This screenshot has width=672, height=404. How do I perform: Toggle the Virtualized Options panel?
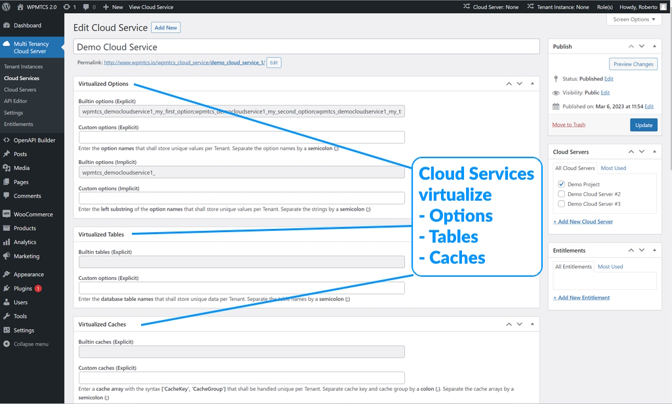coord(532,83)
